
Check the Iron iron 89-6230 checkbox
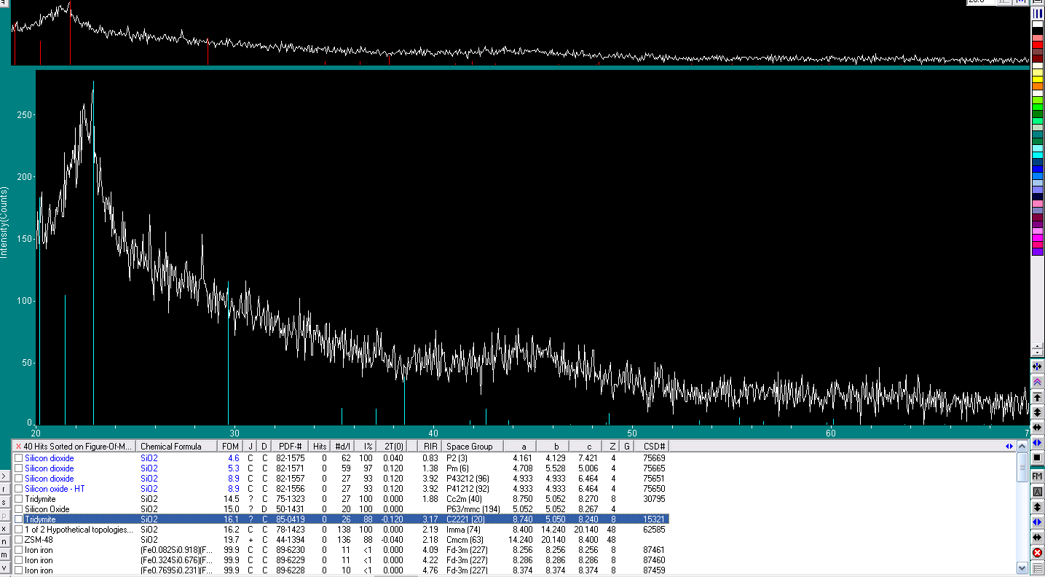pos(19,550)
